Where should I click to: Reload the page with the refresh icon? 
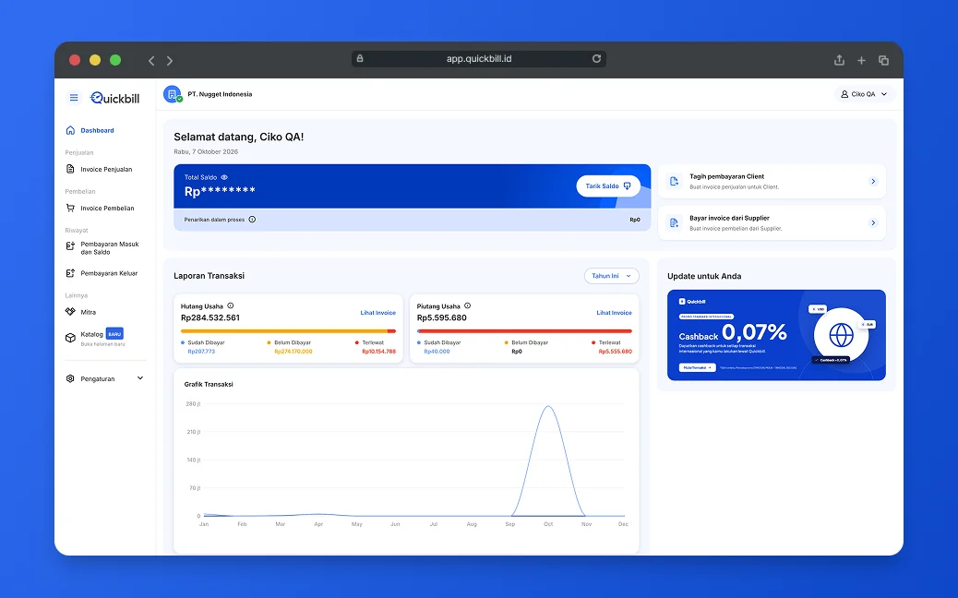point(596,59)
